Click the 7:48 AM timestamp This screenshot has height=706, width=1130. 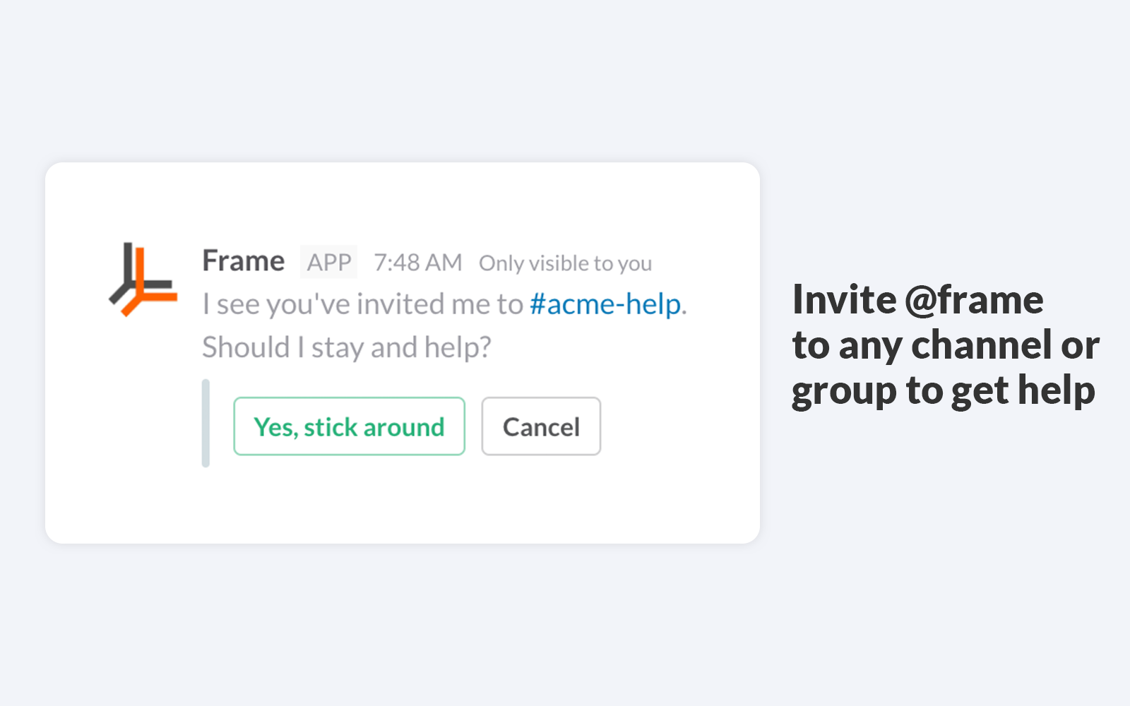tap(417, 261)
